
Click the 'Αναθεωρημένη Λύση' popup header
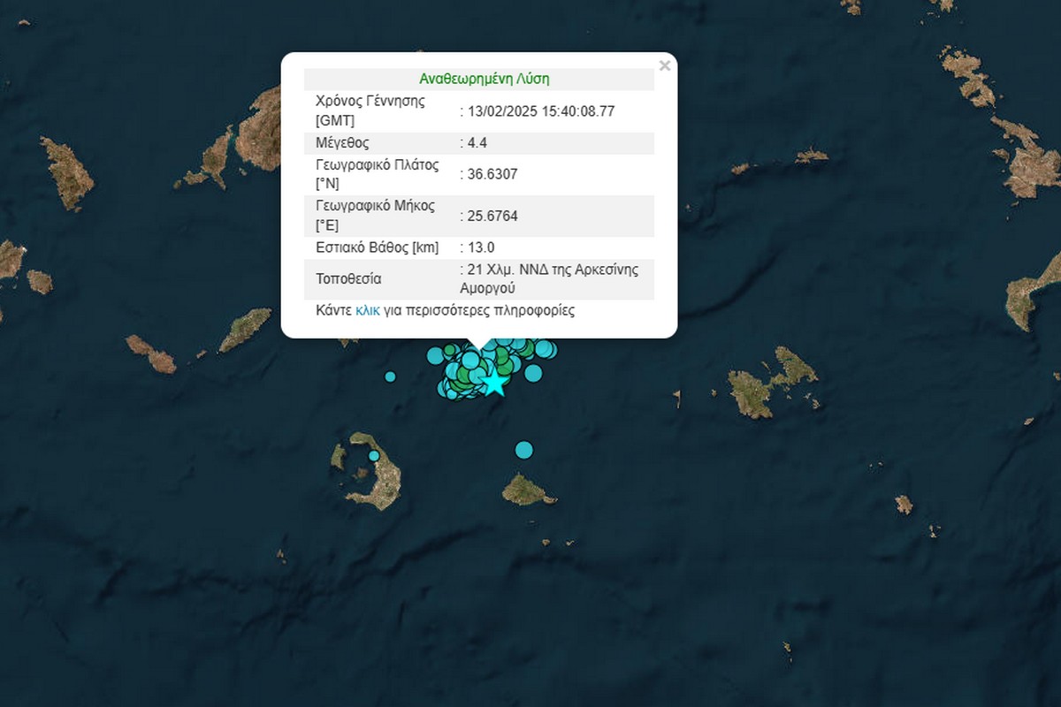pos(485,79)
